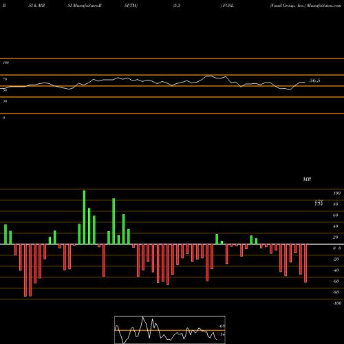The width and height of the screenshot is (344, 344).
Task: Click the MR axis label -80
Action: click(x=336, y=292)
